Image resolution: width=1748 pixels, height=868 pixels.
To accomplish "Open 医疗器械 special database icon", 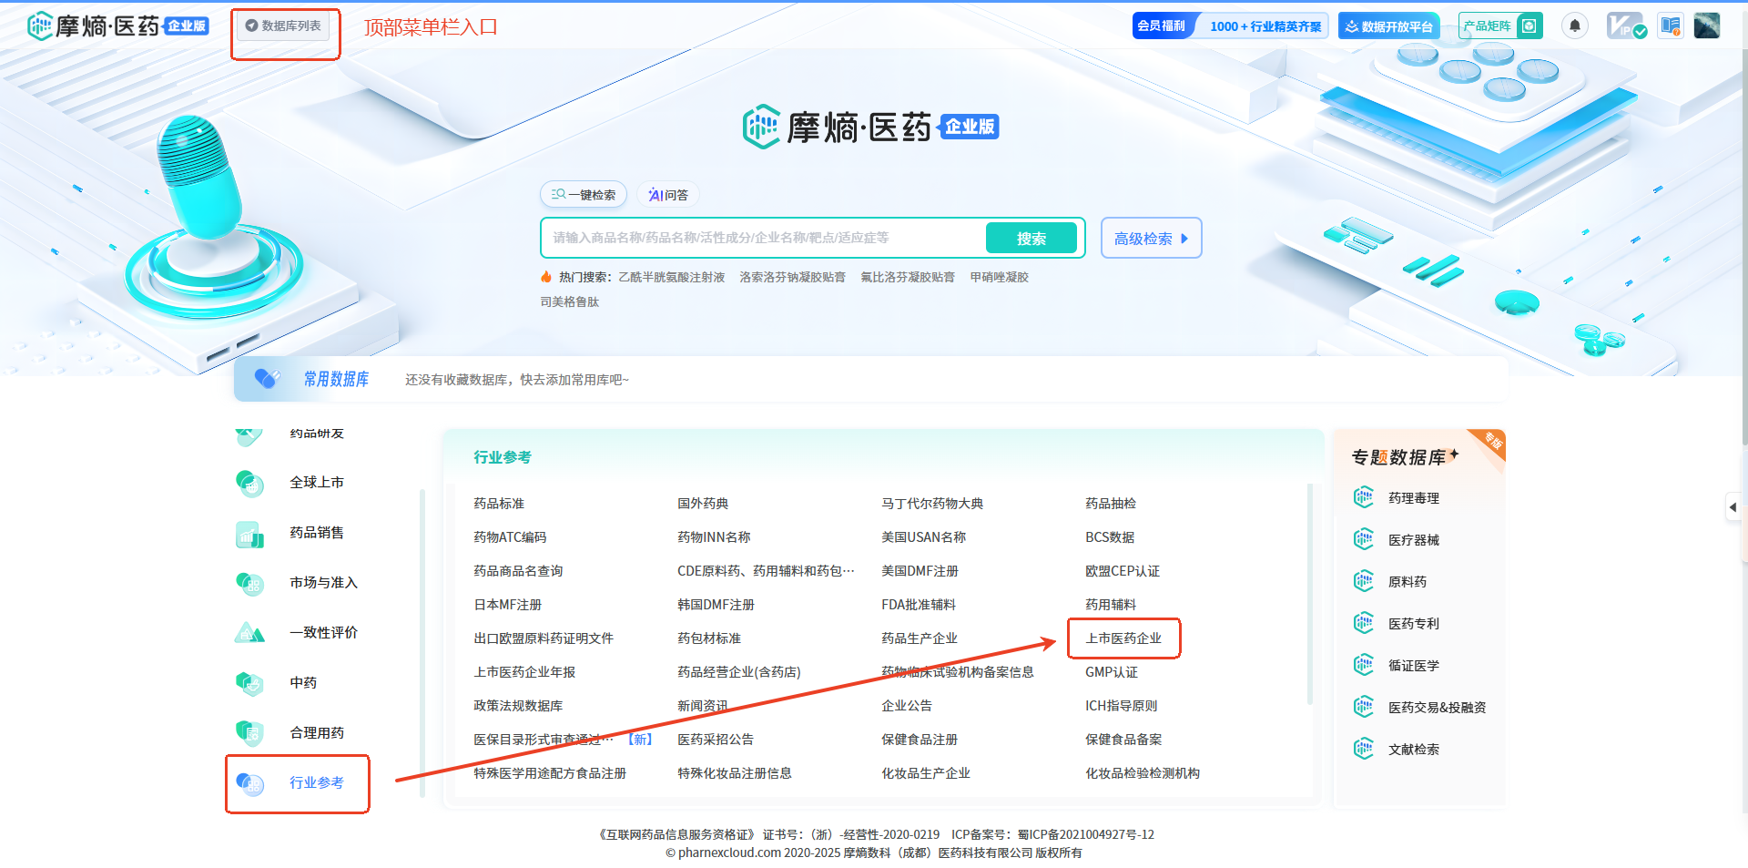I will point(1364,539).
